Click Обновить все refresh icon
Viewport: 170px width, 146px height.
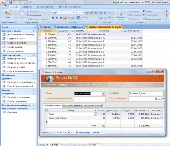point(121,13)
